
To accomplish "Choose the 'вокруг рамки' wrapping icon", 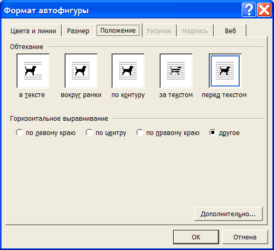I will pyautogui.click(x=81, y=71).
